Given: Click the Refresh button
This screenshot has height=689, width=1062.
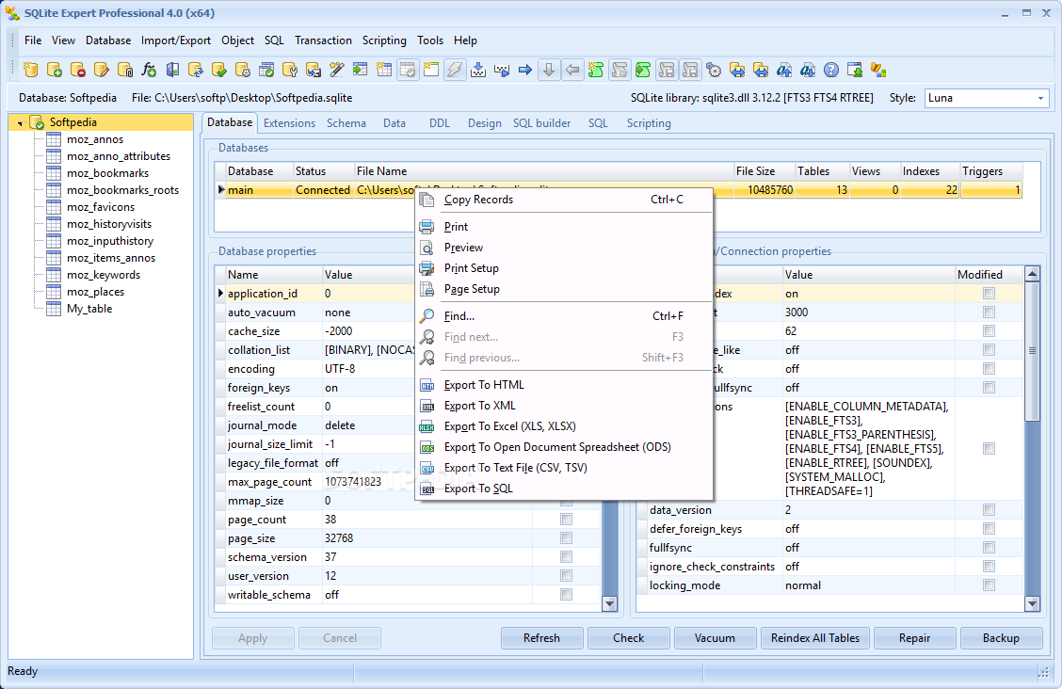Looking at the screenshot, I should (x=542, y=638).
